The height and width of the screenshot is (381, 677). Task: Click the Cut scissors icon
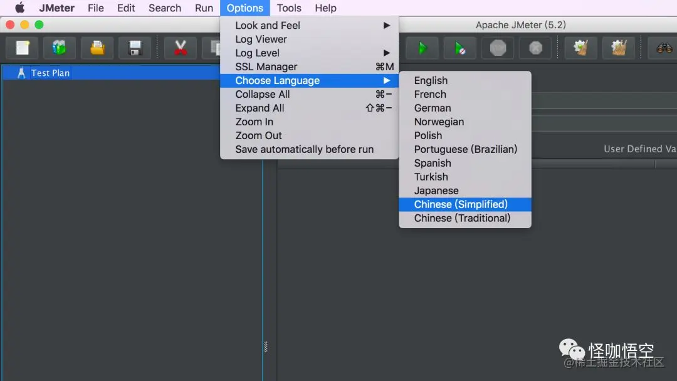(181, 48)
